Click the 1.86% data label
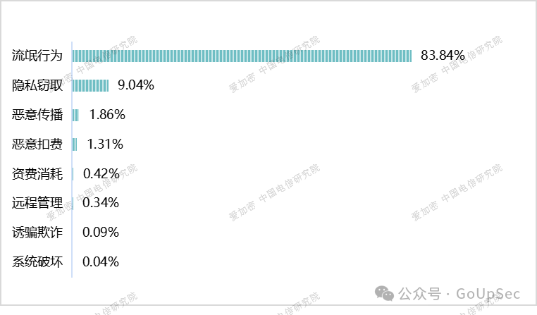The image size is (537, 315). (x=107, y=115)
